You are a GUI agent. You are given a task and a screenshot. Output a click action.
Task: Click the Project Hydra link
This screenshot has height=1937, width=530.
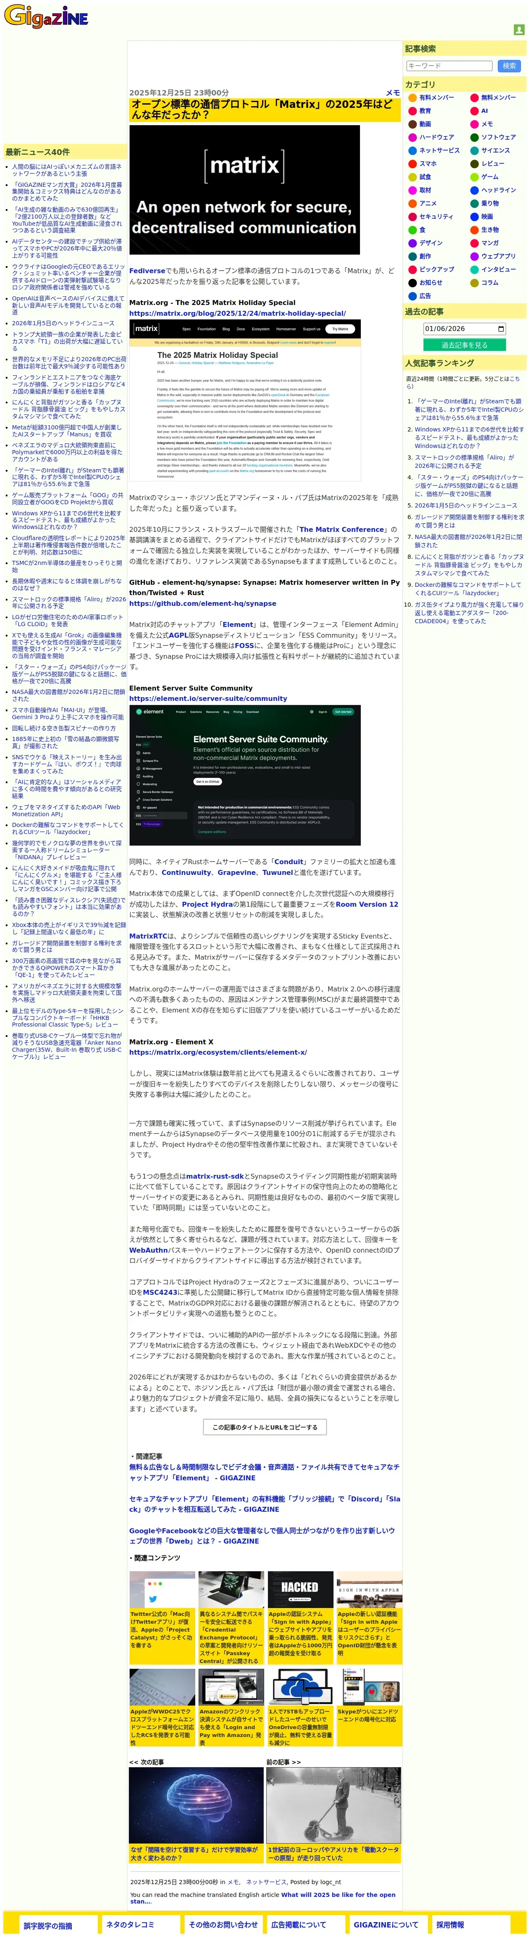(x=207, y=905)
